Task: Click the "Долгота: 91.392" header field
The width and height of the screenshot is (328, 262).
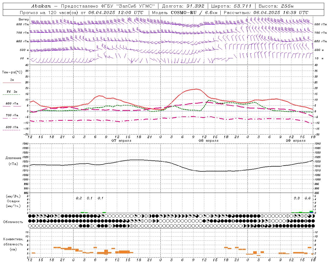Action: click(x=183, y=6)
